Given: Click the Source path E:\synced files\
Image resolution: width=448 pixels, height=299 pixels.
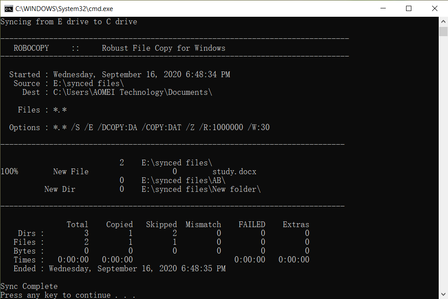Looking at the screenshot, I should pyautogui.click(x=88, y=83).
